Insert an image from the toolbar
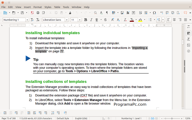Viewport: 192px width, 120px height. pyautogui.click(x=122, y=13)
